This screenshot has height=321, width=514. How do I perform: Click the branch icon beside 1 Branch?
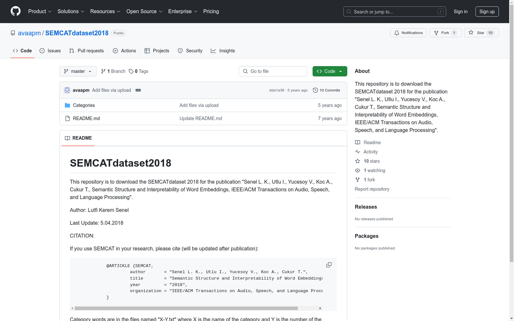coord(103,71)
